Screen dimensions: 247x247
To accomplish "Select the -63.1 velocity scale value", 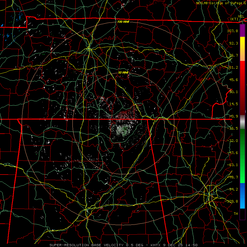I will [232, 165].
